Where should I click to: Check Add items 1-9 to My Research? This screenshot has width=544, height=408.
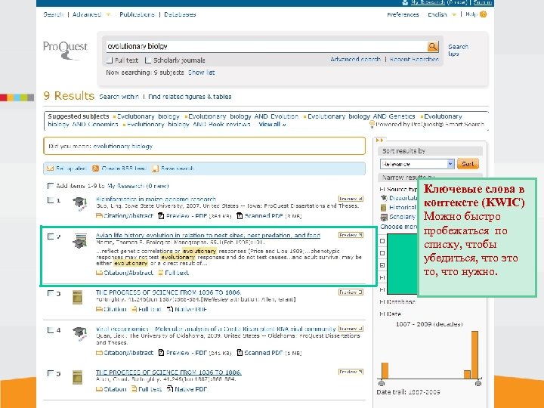pos(51,186)
